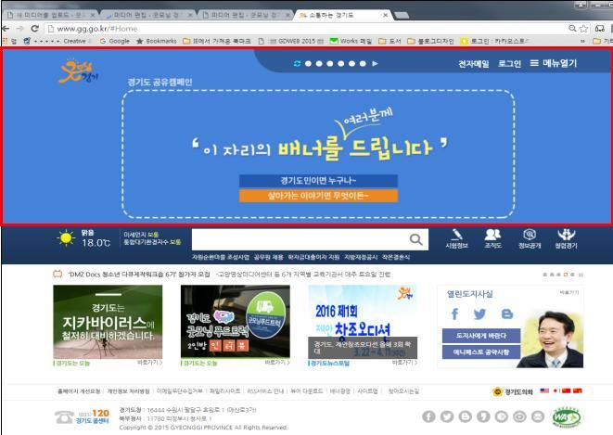Click the 청렴경기 icon
Viewport: 613px width, 435px height.
[566, 239]
